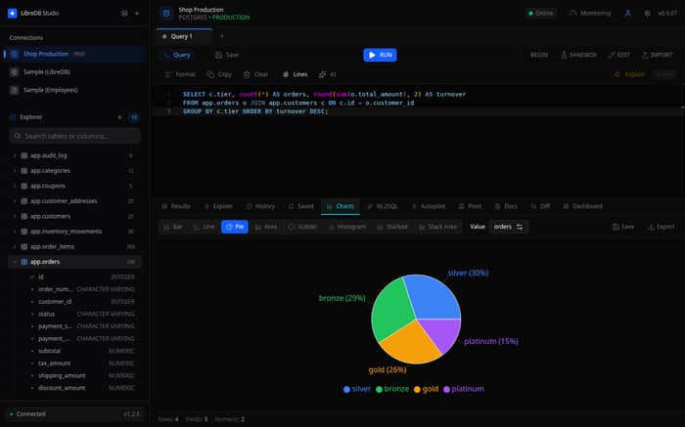Viewport: 685px width, 427px height.
Task: Open the Value orders dropdown
Action: coord(508,227)
